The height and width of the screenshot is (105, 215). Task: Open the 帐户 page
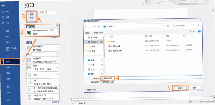click(x=8, y=87)
